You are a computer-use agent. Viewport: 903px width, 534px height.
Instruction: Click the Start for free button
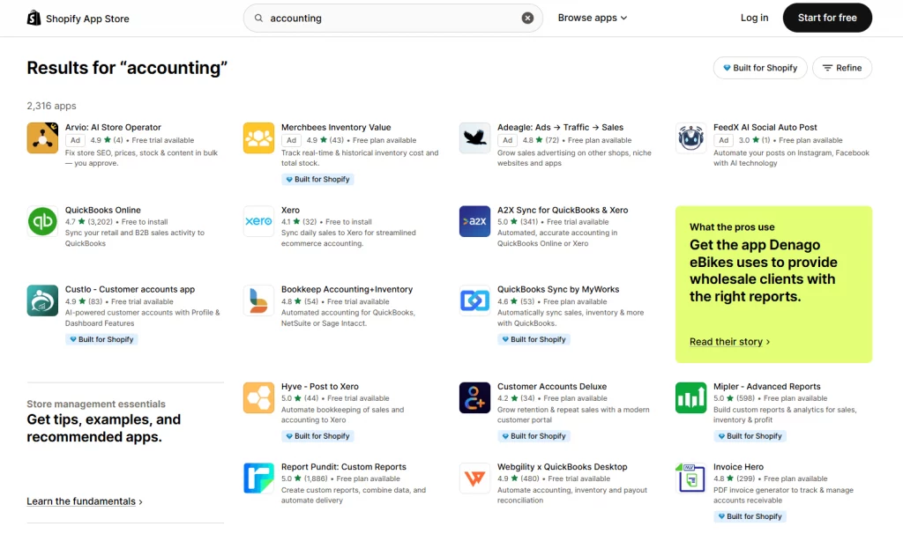827,18
